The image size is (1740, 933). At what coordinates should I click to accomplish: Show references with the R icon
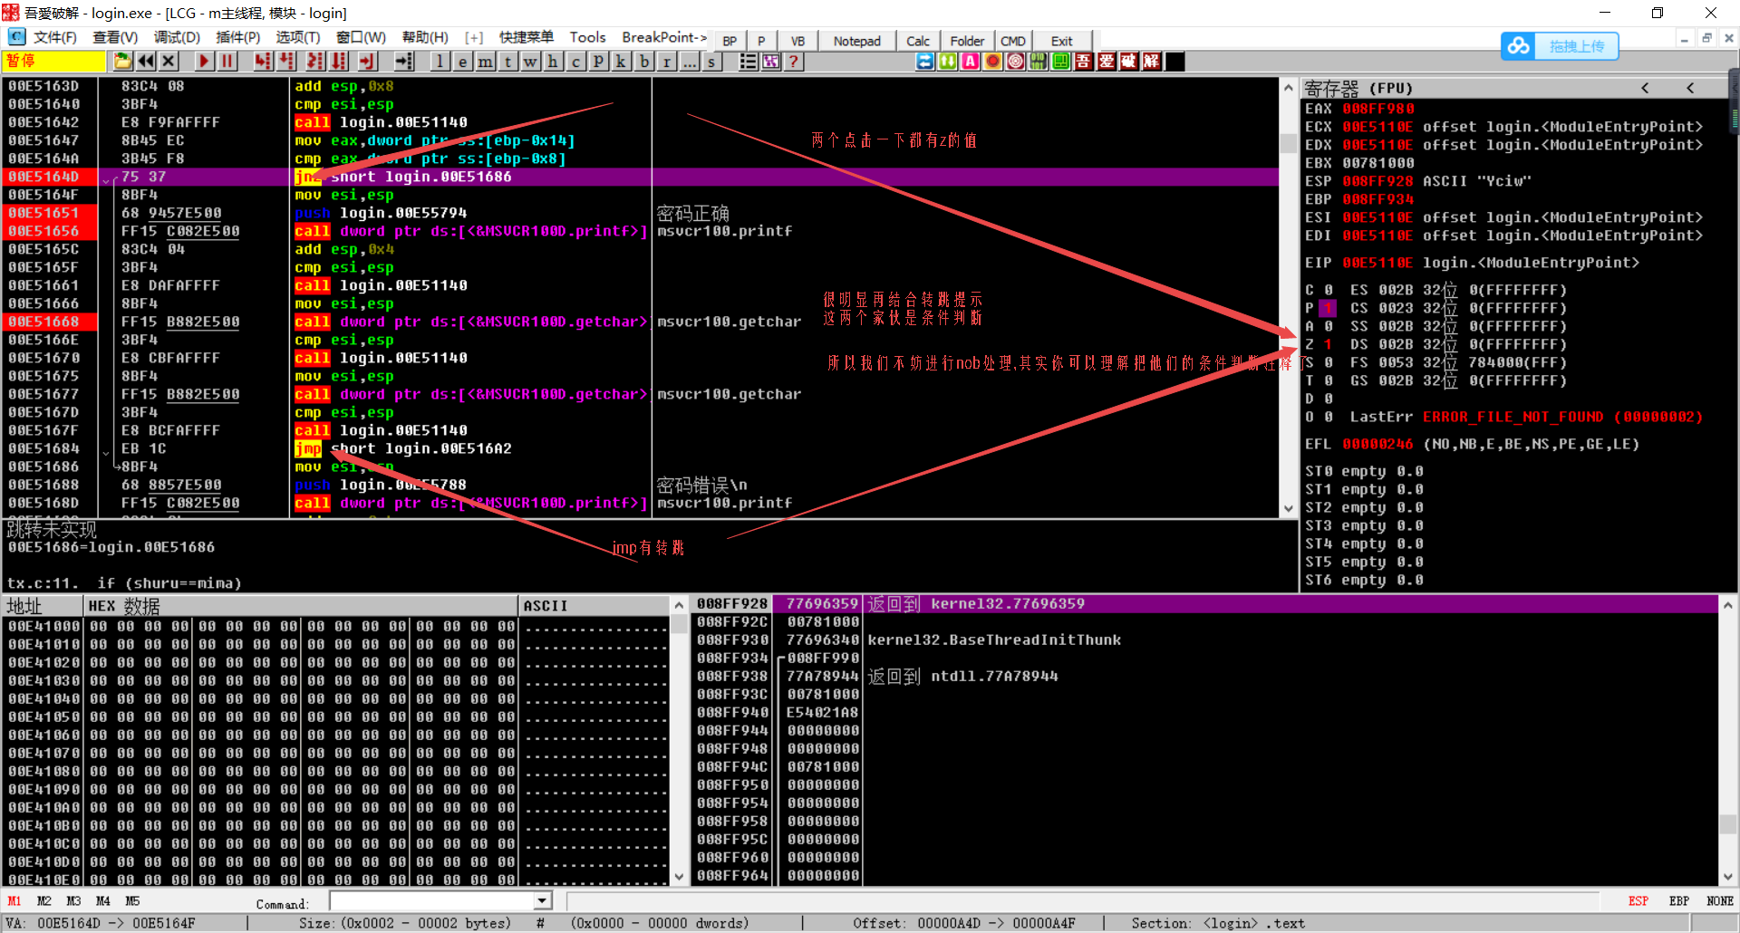[666, 62]
